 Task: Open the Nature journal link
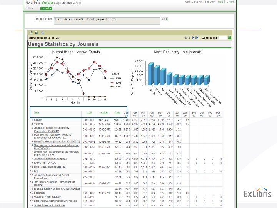click(38, 120)
